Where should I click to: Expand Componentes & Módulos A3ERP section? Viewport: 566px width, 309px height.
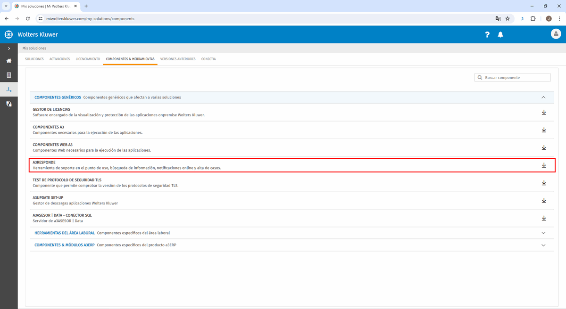point(543,245)
